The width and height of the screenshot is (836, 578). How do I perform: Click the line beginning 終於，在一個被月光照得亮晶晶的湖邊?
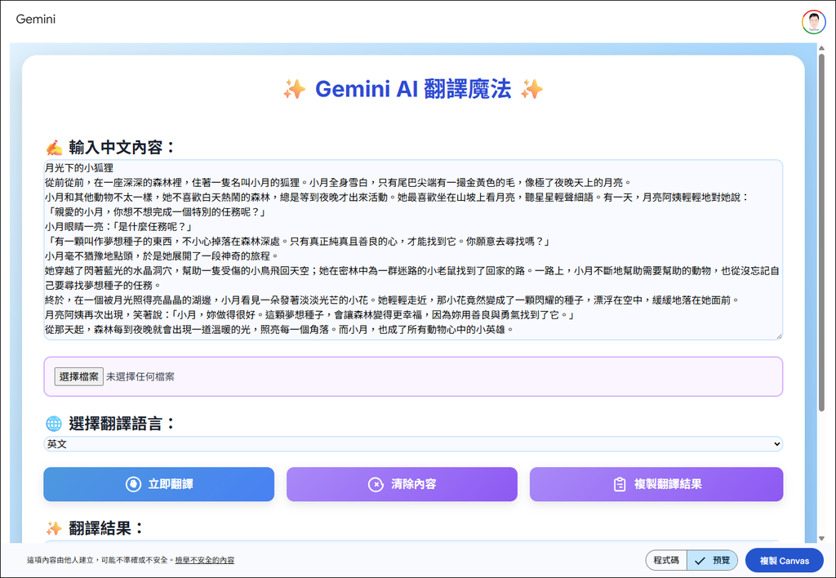pyautogui.click(x=394, y=300)
